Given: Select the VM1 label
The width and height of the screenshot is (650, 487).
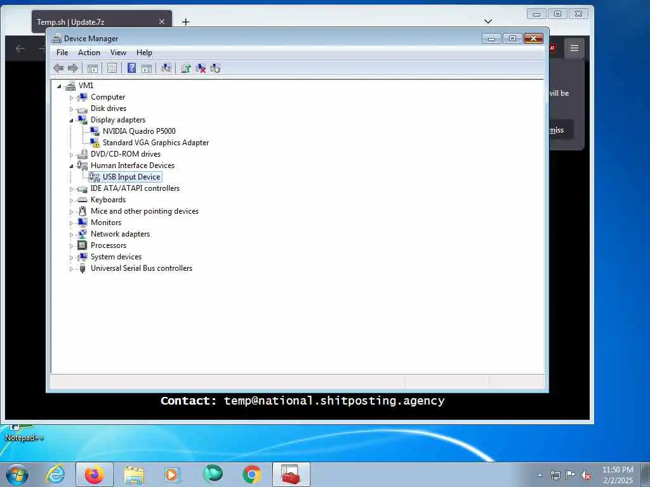Looking at the screenshot, I should point(86,86).
